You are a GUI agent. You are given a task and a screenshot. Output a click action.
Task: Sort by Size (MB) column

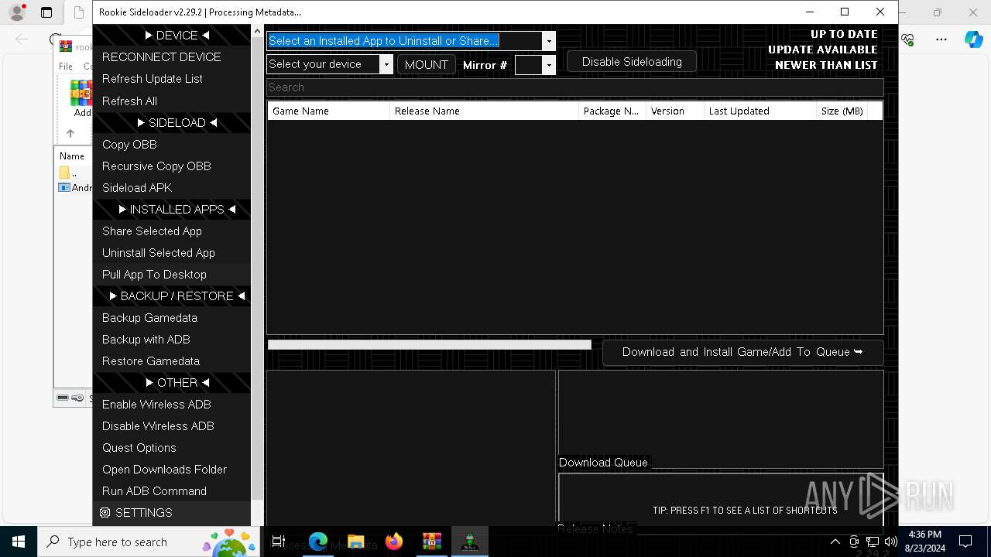point(842,111)
